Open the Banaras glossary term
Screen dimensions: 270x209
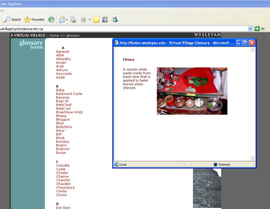(63, 97)
